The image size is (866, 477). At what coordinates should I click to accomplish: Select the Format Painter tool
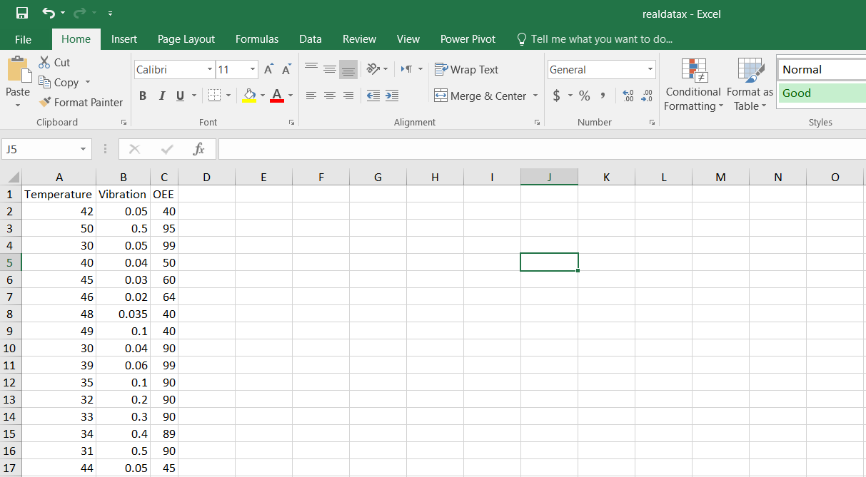point(81,103)
